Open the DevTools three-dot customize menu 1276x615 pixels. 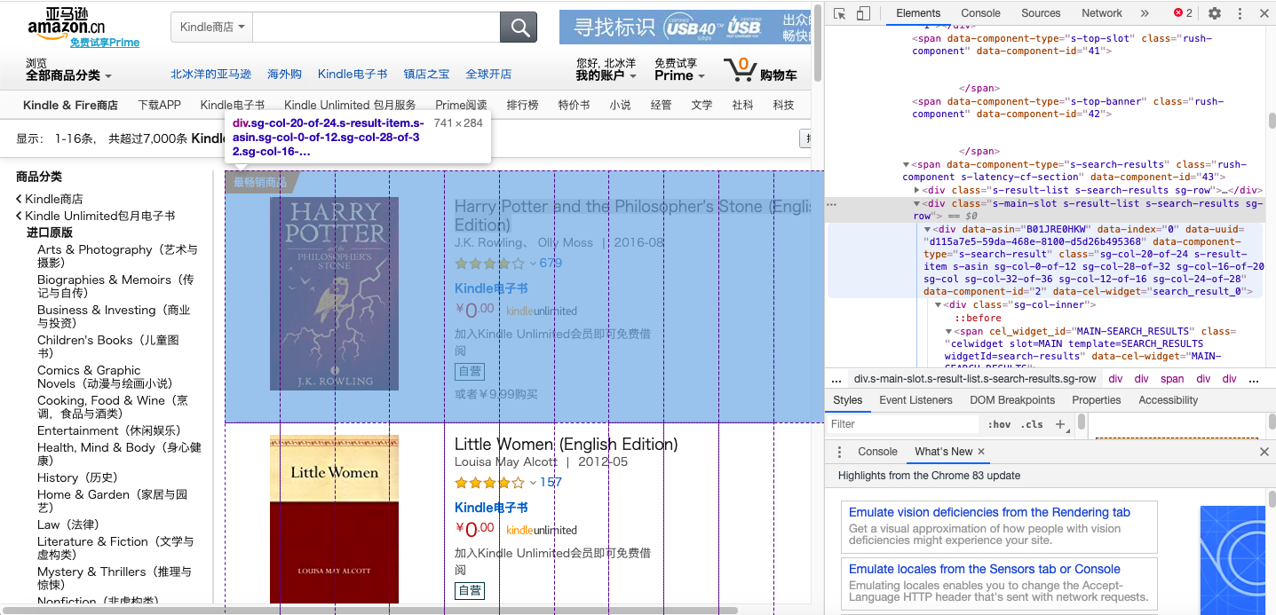coord(1240,13)
